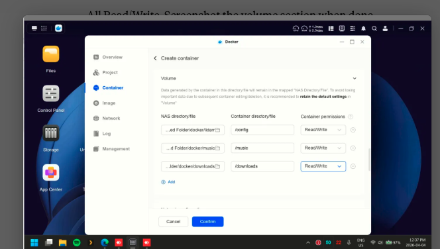Screen dimensions: 440x249
Task: Click the desktop view icon in NAS top bar
Action: click(x=34, y=28)
